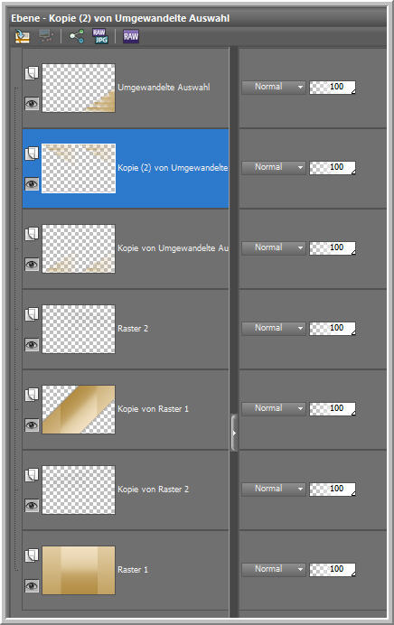Click the layer type icon of Kopie von Raster 1
This screenshot has width=394, height=625.
tap(32, 395)
